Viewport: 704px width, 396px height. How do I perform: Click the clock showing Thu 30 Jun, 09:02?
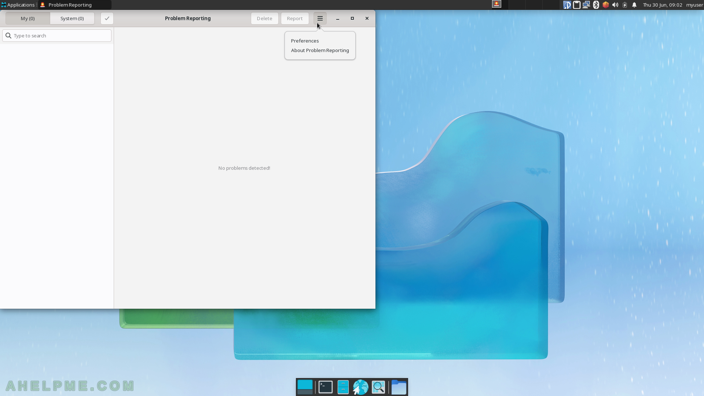(x=663, y=5)
